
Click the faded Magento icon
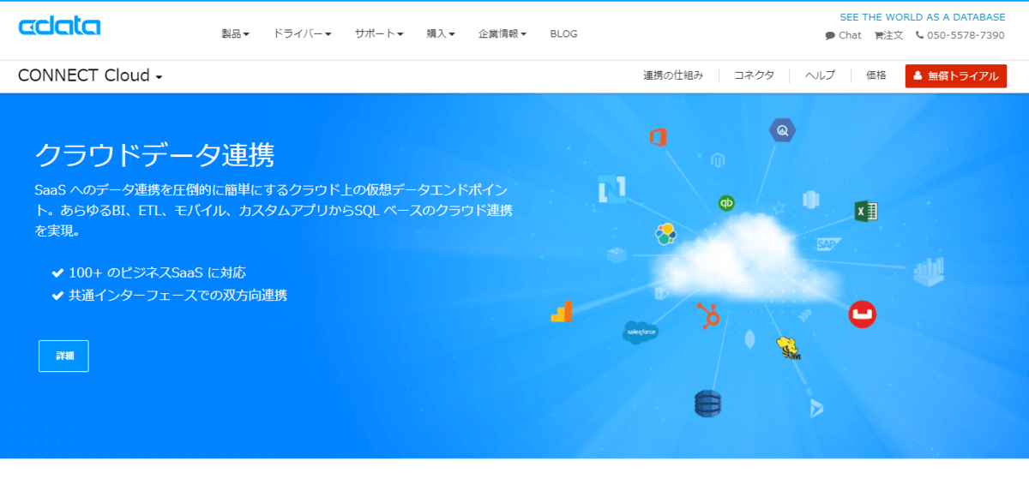[719, 160]
